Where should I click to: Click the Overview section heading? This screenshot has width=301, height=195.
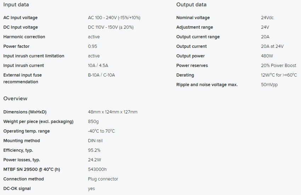pos(15,99)
